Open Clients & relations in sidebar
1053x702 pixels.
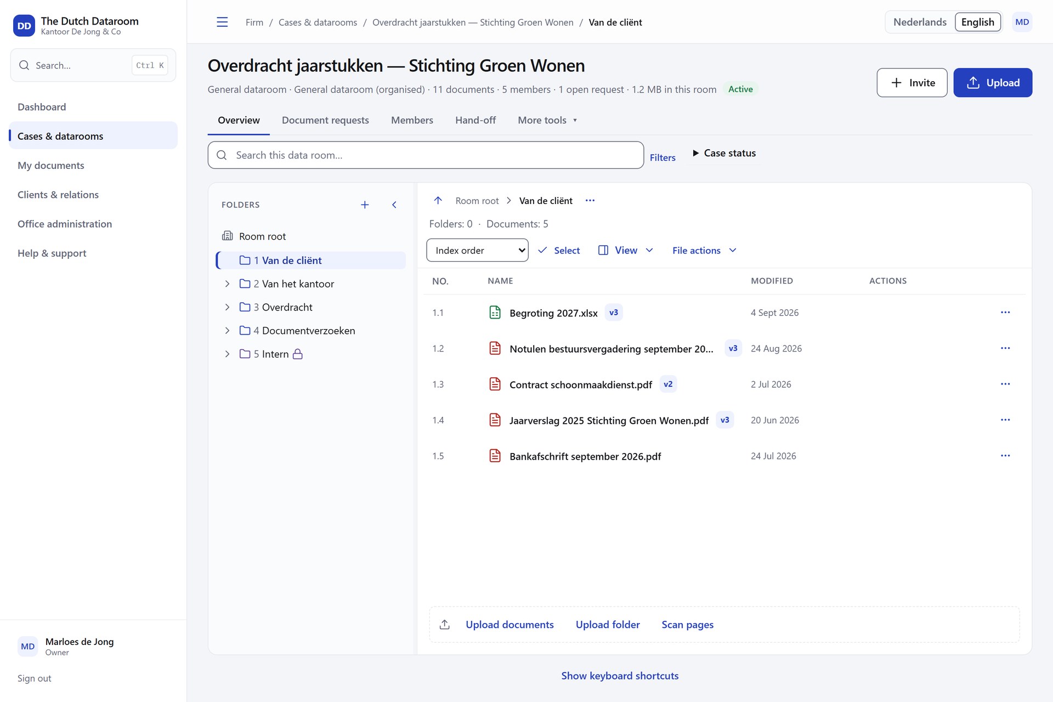point(93,195)
